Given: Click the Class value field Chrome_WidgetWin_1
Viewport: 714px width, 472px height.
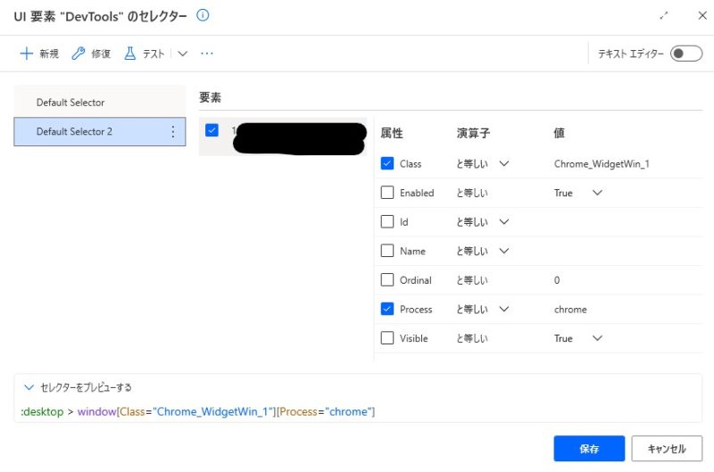Looking at the screenshot, I should (601, 164).
